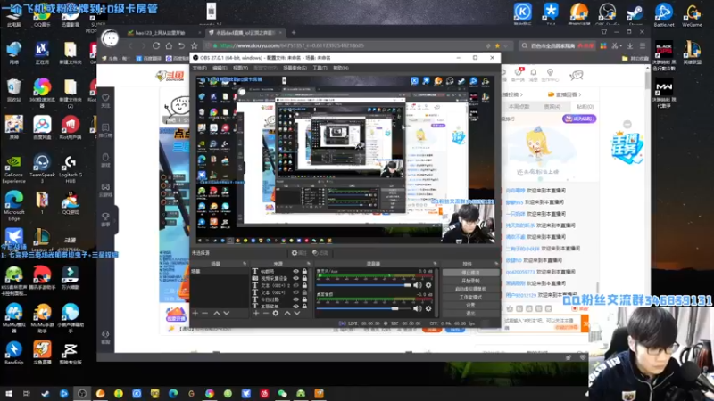
Task: Open WeChat from the taskbar
Action: coord(282,393)
